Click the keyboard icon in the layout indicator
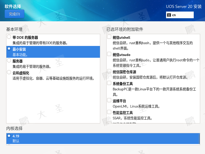This screenshot has width=205, height=154. (x=169, y=15)
